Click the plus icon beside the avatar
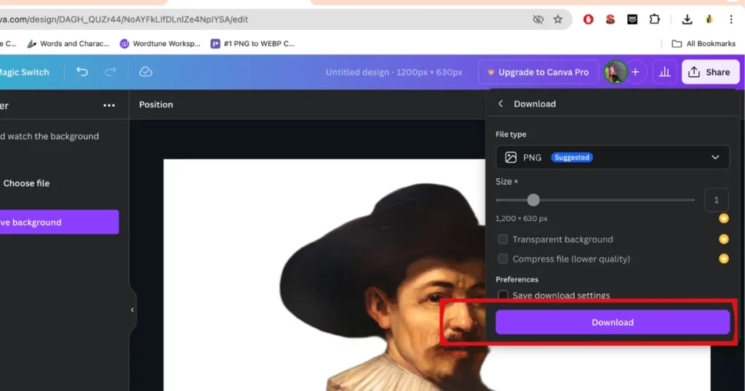This screenshot has height=391, width=745. click(x=635, y=72)
